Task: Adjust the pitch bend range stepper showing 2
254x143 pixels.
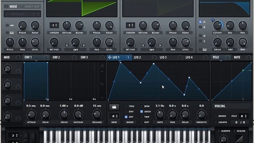Action: [x=14, y=135]
